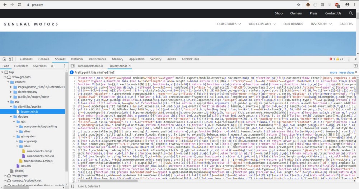Open INVESTORS dropdown menu
This screenshot has height=189, width=359.
tap(321, 24)
